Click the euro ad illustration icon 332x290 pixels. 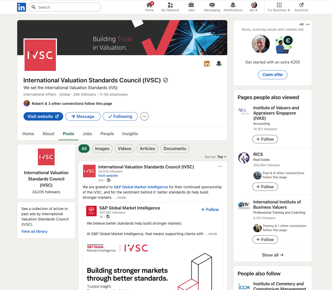tap(284, 44)
